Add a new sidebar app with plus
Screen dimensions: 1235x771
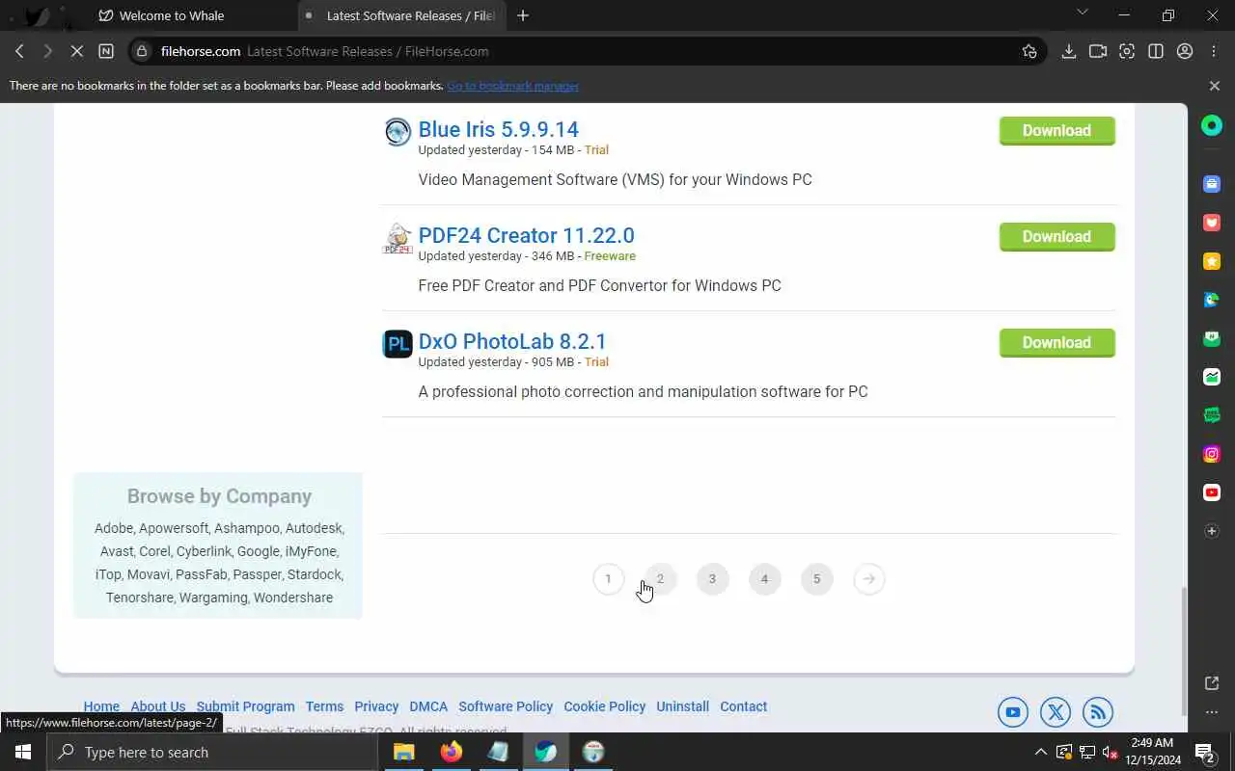coord(1212,531)
